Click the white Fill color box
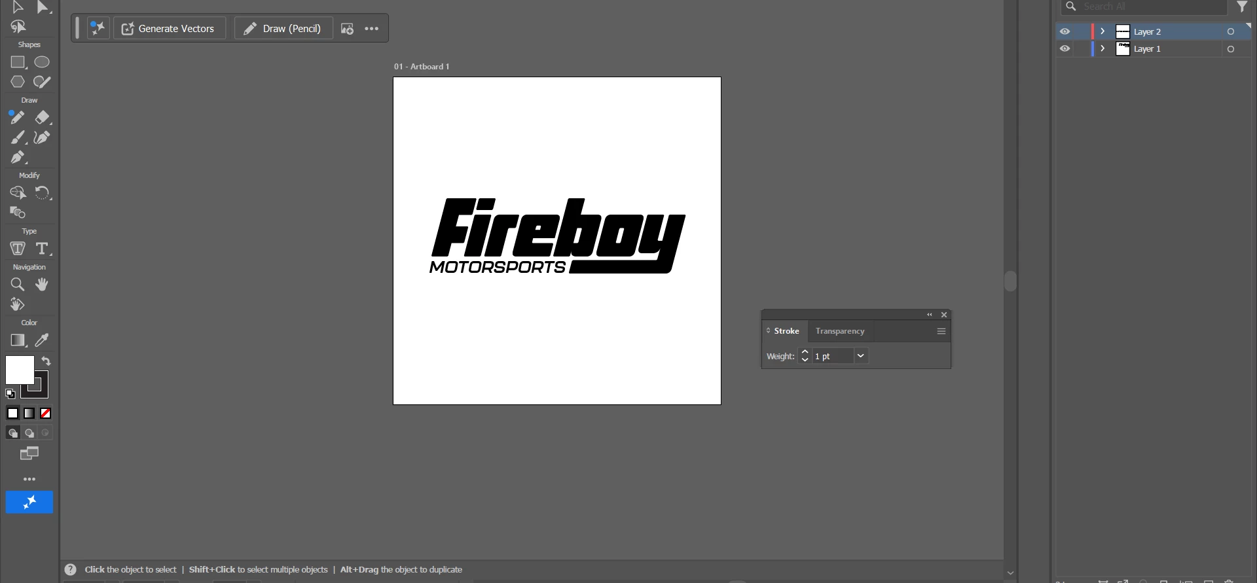 click(20, 370)
